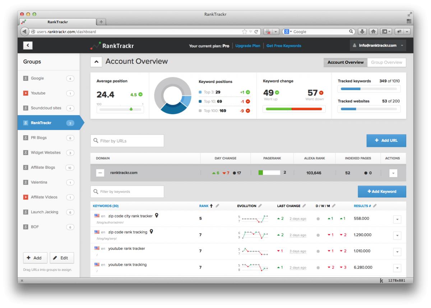Viewport: 431px width, 308px height.
Task: Click the pencil icon next to D / W / M
Action: 333,206
